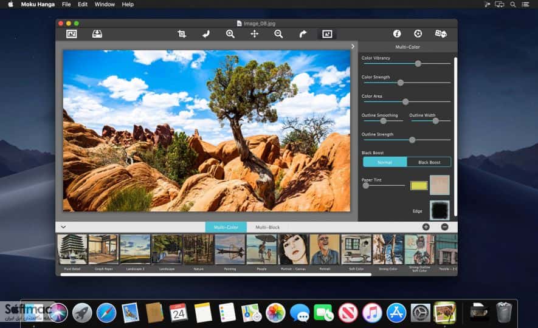The height and width of the screenshot is (328, 538).
Task: Switch to the Multi-Color tab
Action: tap(226, 227)
